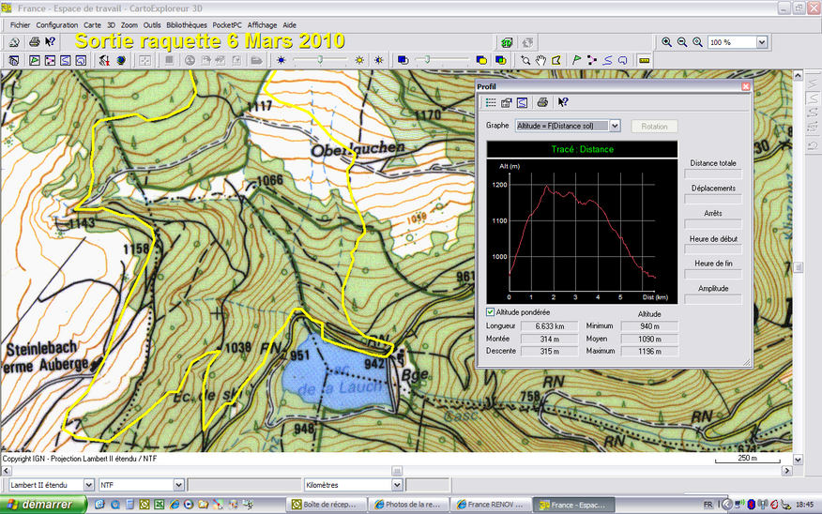Click the printer icon in the main toolbar

pos(34,42)
